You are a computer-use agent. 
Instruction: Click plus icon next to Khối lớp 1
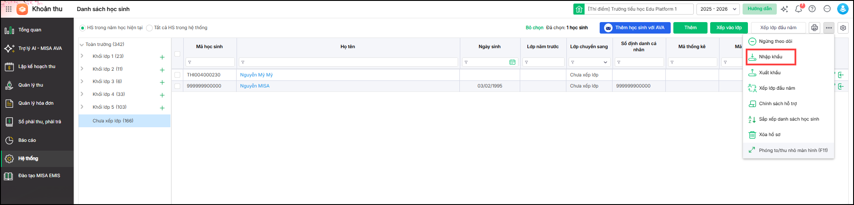point(162,57)
